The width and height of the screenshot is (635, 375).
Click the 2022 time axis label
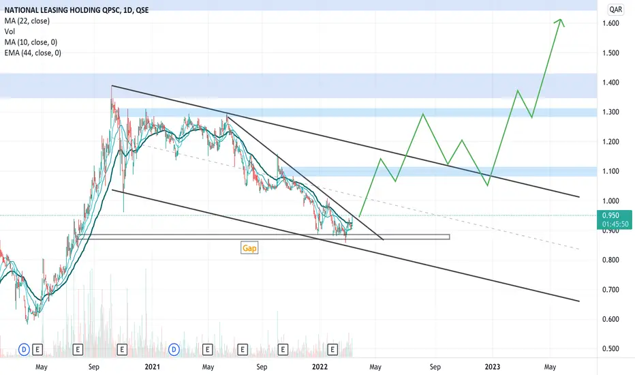320,367
